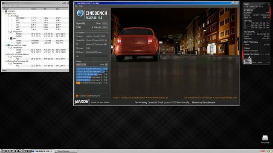This screenshot has height=153, width=273.
Task: Click the HWMonitor title bar icon
Action: [3, 3]
